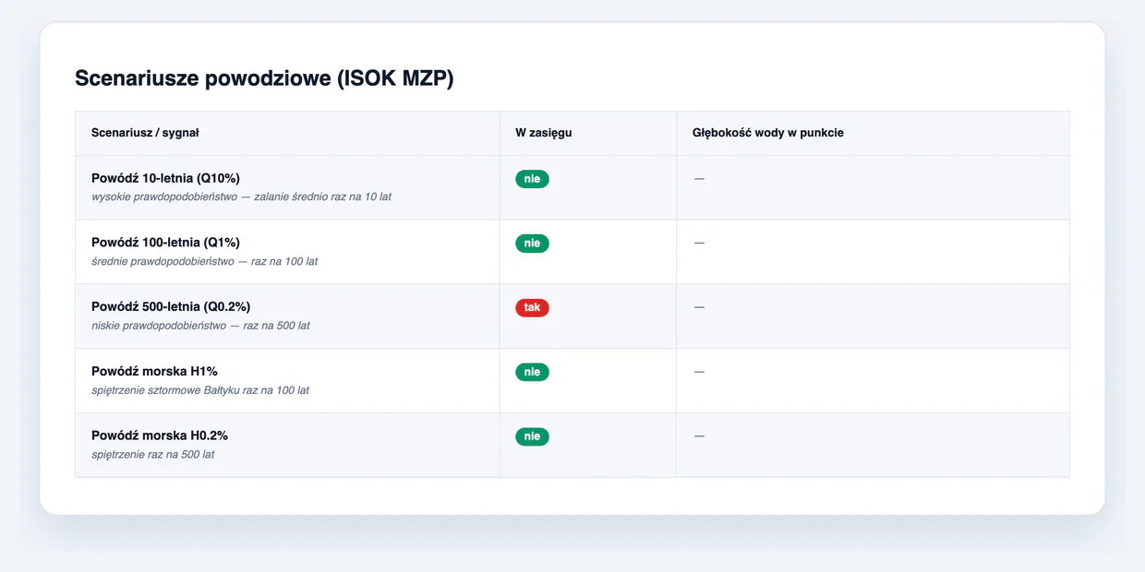Click the 'nie' badge for Powódź morska H0.2%

(x=532, y=436)
